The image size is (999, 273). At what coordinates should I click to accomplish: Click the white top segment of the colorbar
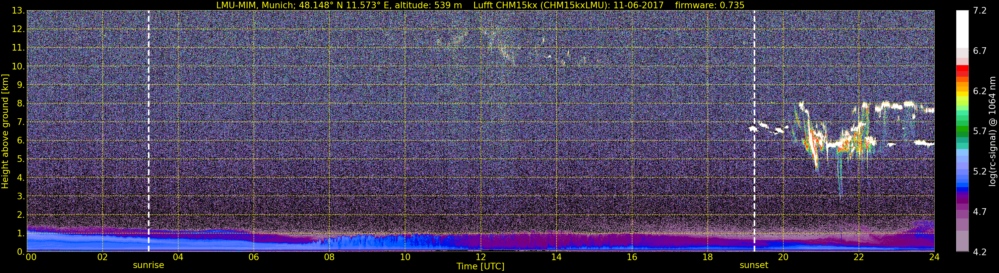(x=962, y=29)
